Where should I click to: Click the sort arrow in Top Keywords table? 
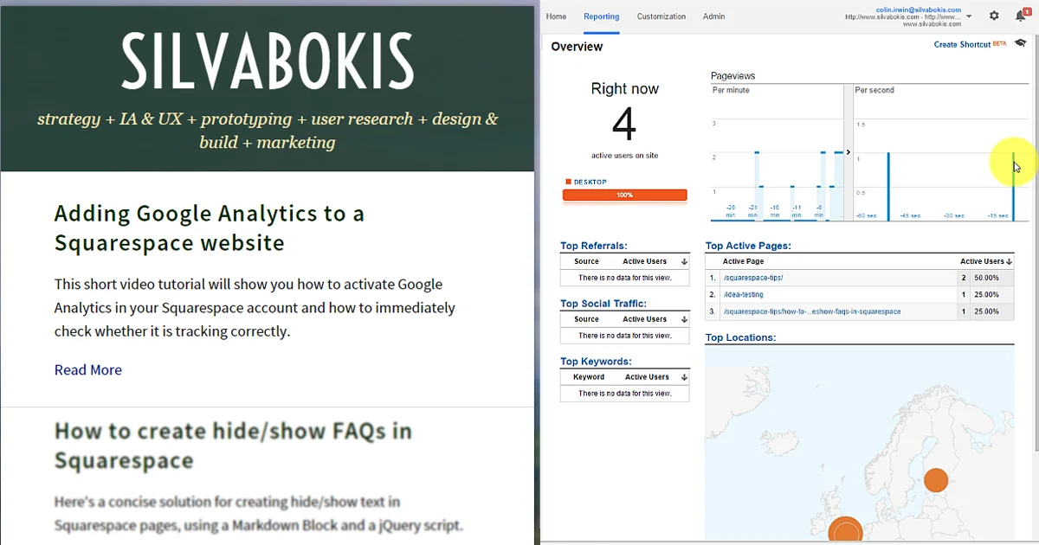coord(683,376)
